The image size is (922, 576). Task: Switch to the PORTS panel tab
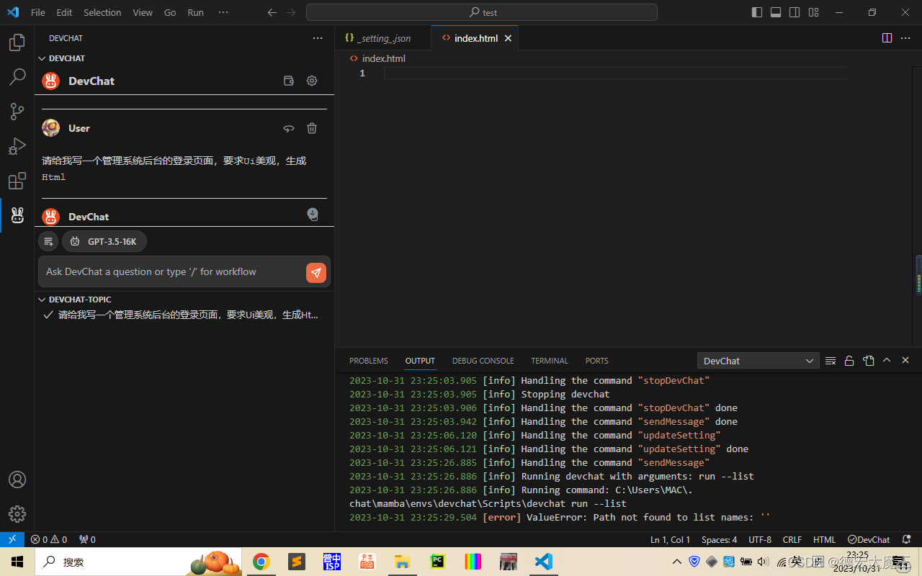[x=596, y=361]
